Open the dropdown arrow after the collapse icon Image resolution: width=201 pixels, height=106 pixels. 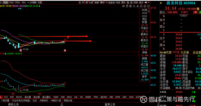[x=149, y=3]
